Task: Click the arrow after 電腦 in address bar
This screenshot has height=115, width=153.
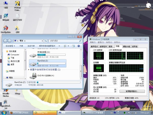Action: [25, 41]
